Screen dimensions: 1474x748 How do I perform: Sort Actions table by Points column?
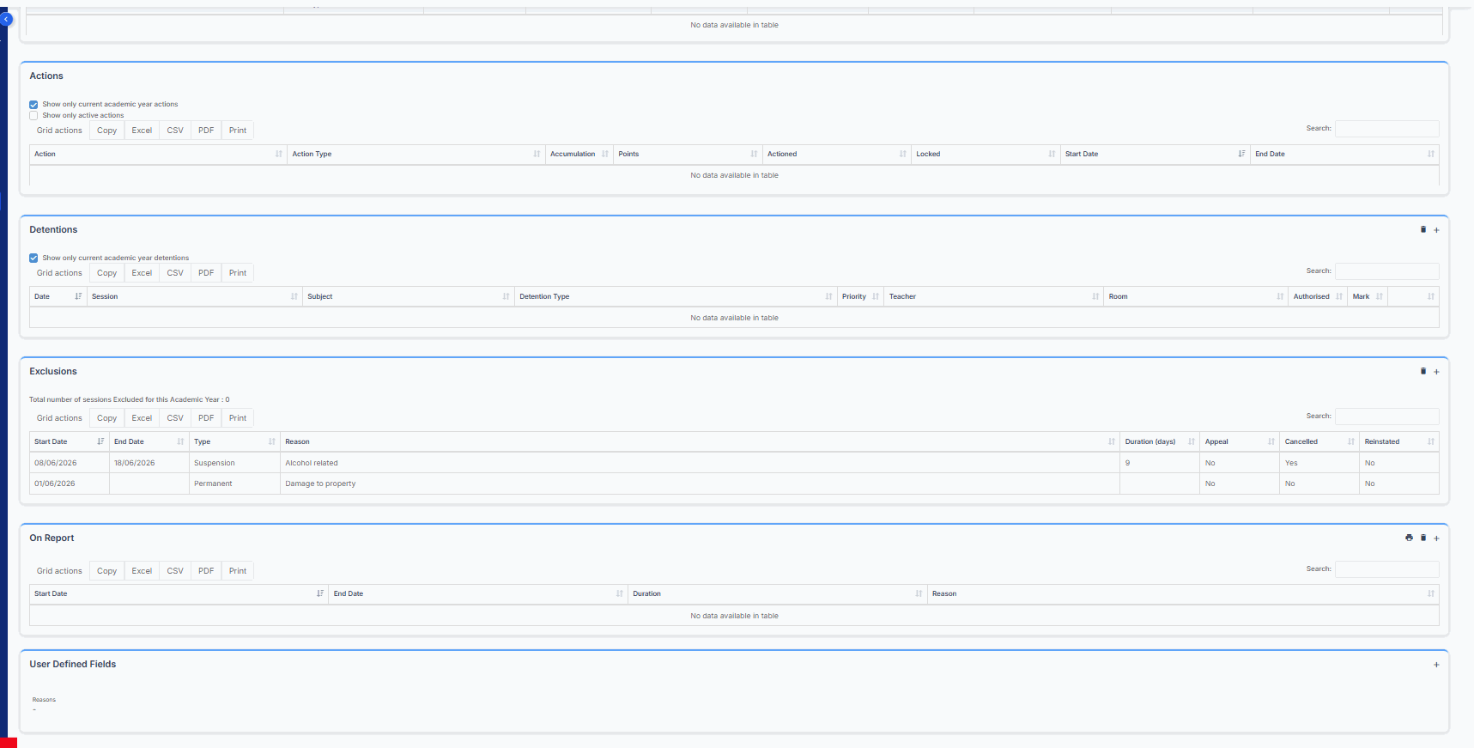(688, 155)
